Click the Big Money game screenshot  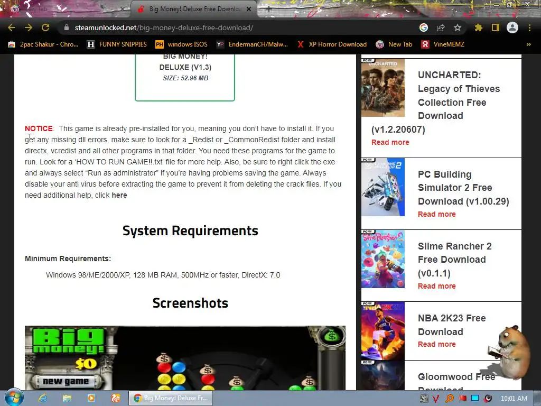185,358
